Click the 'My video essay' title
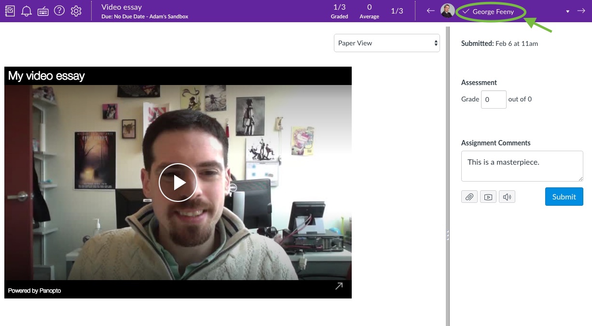Image resolution: width=592 pixels, height=326 pixels. 46,76
